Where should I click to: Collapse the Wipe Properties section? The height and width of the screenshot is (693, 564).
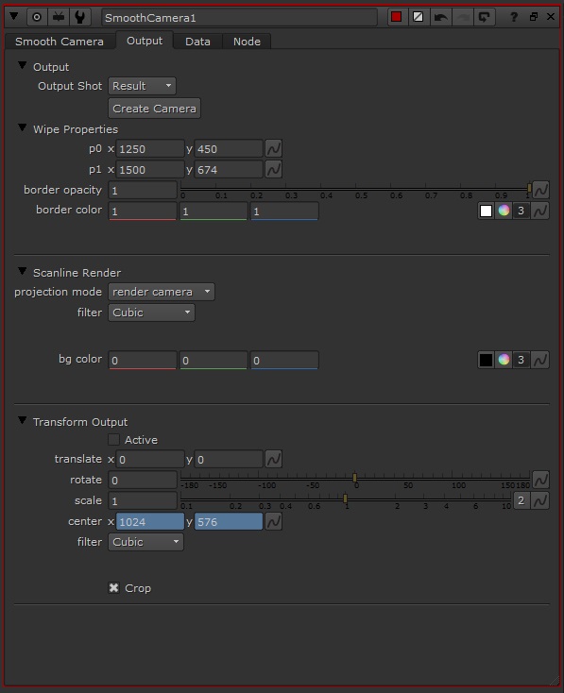(x=22, y=128)
